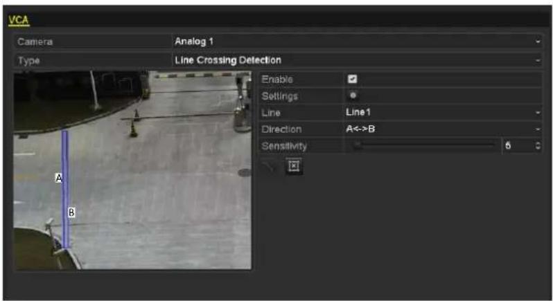The width and height of the screenshot is (553, 301).
Task: Open the Camera dropdown showing Analog 1
Action: (357, 42)
